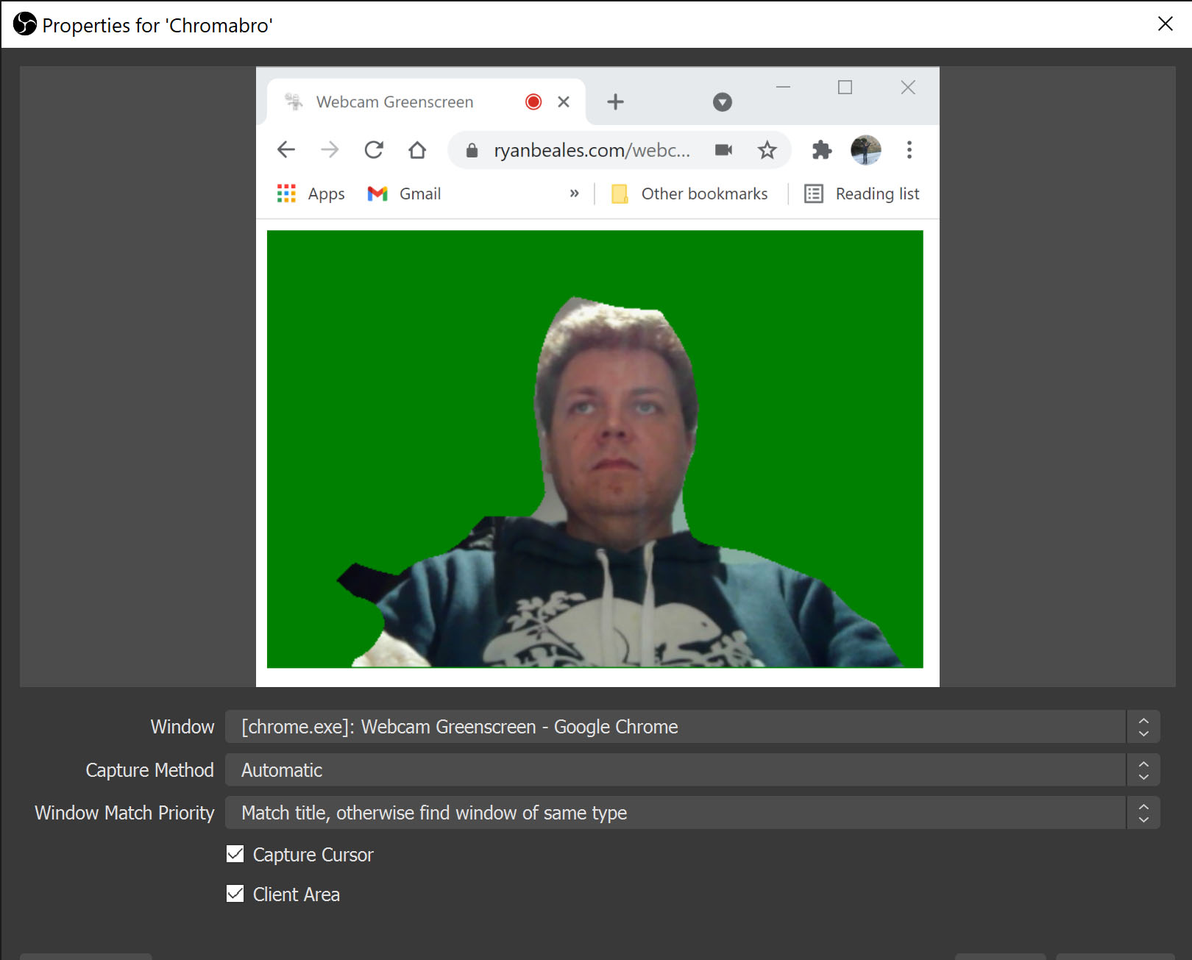The image size is (1192, 960).
Task: Open the puzzle-piece extensions icon
Action: tap(821, 150)
